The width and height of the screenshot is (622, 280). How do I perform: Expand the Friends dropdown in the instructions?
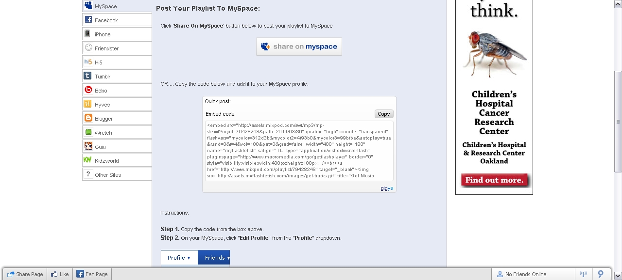click(x=214, y=258)
